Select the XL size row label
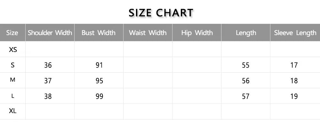Viewport: 320px width, 122px height. tap(13, 111)
